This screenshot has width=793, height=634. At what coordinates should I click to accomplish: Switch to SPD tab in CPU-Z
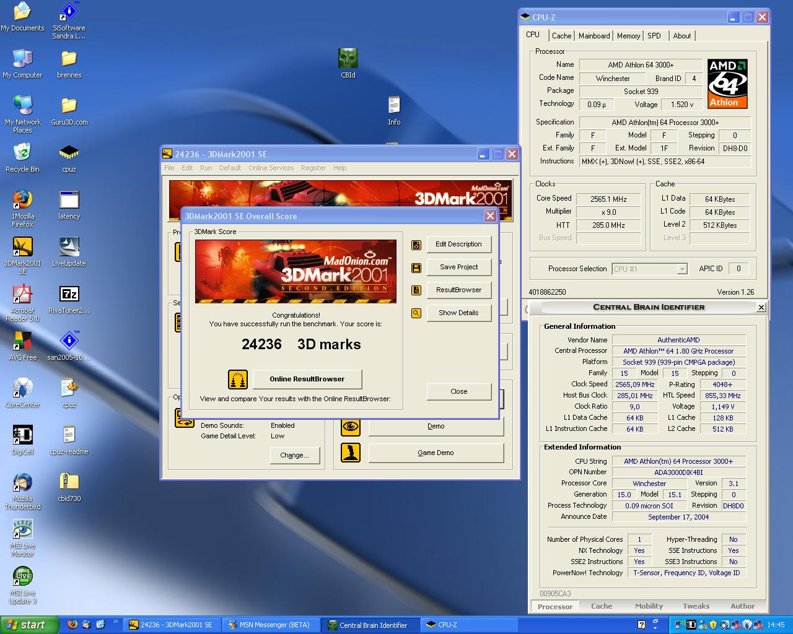(654, 36)
